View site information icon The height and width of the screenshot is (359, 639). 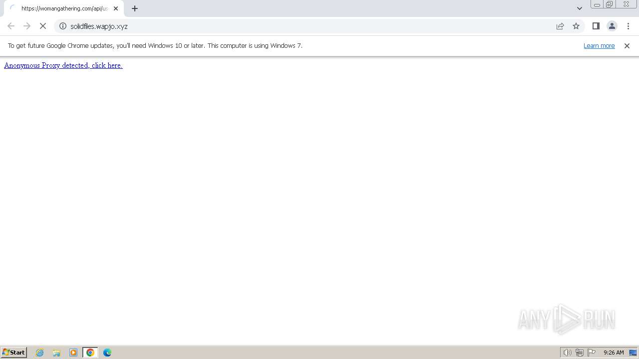(x=63, y=26)
